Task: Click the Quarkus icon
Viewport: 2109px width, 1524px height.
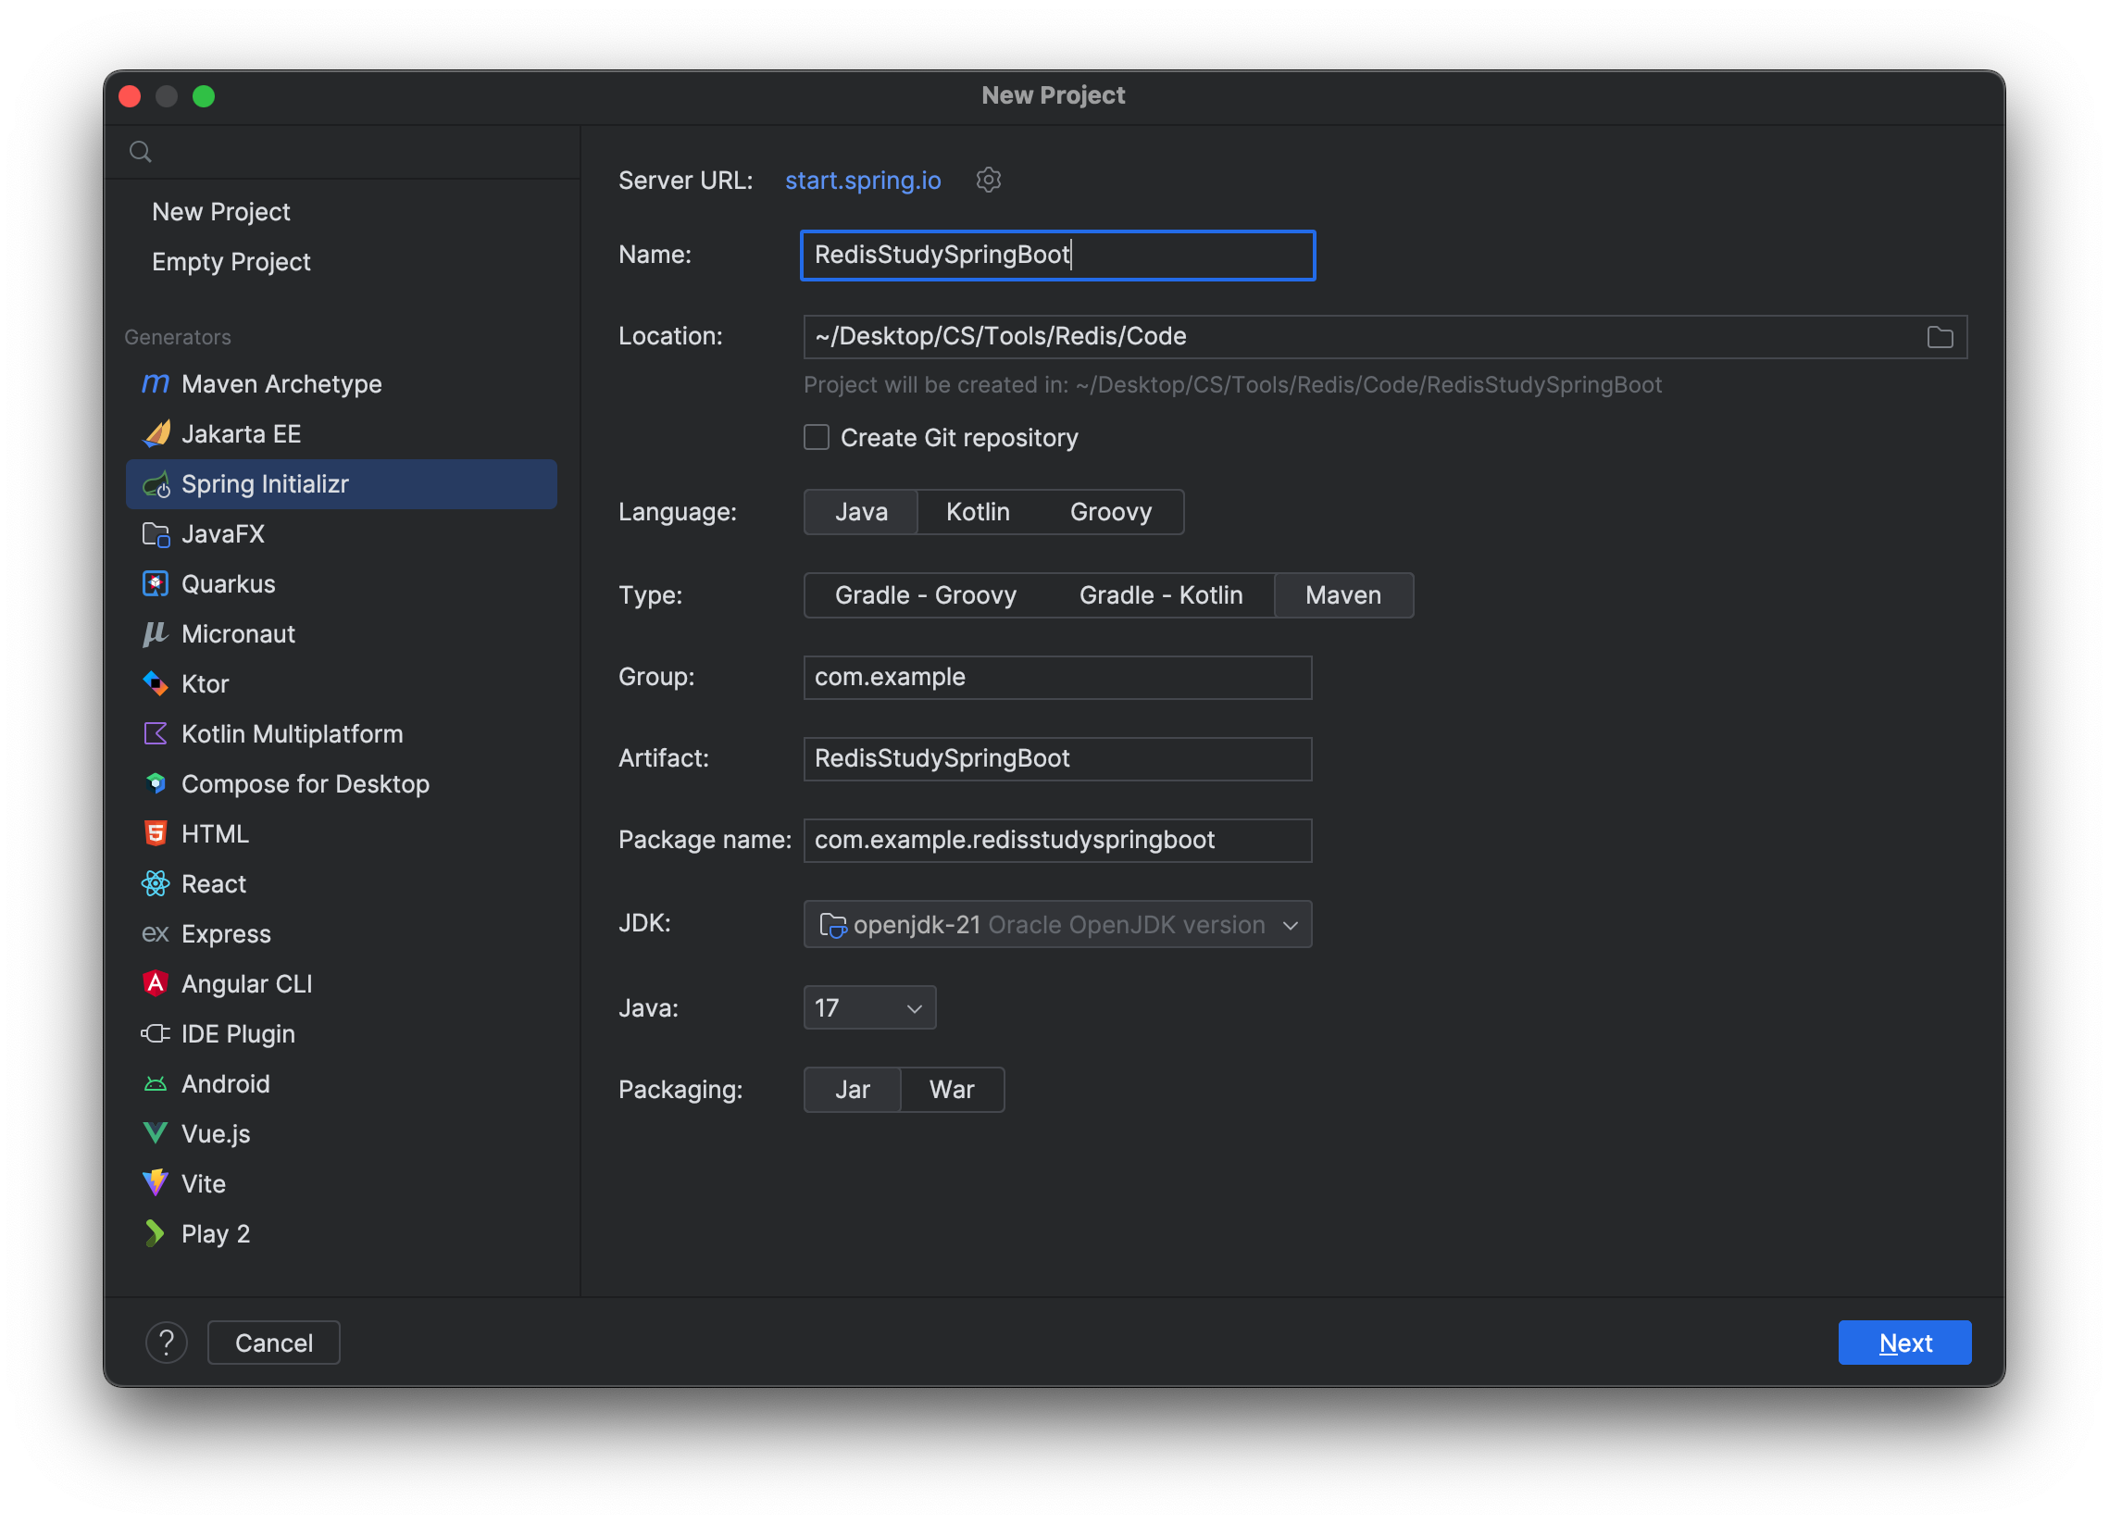Action: point(156,584)
